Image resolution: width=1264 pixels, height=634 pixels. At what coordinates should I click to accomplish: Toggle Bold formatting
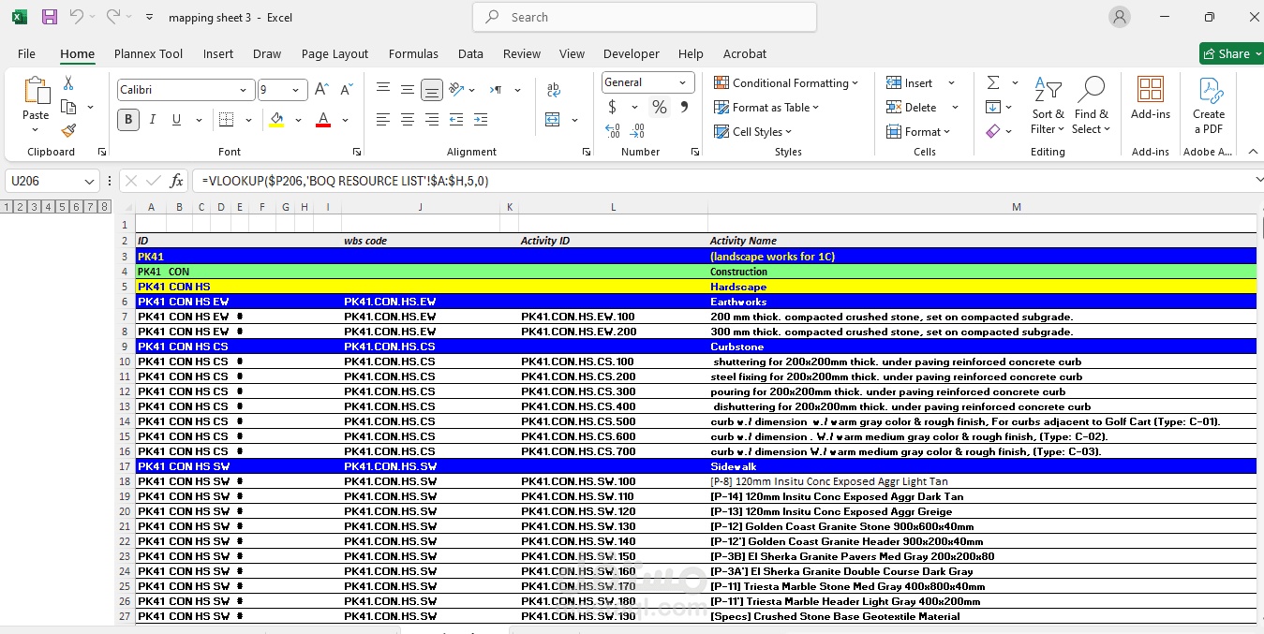point(128,120)
